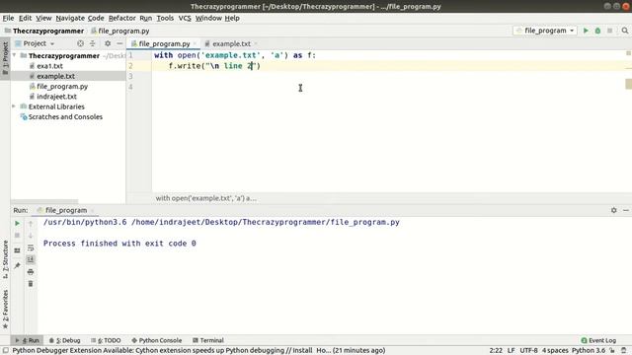Click the 4 spaces indent setting
The image size is (632, 355).
555,351
